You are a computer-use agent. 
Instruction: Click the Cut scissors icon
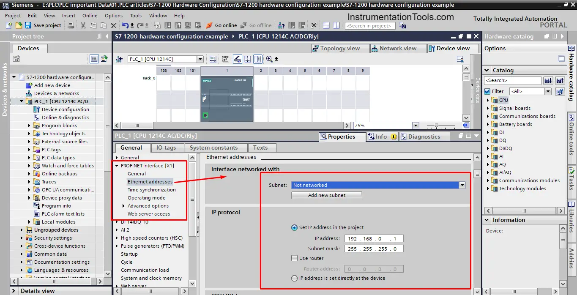83,25
